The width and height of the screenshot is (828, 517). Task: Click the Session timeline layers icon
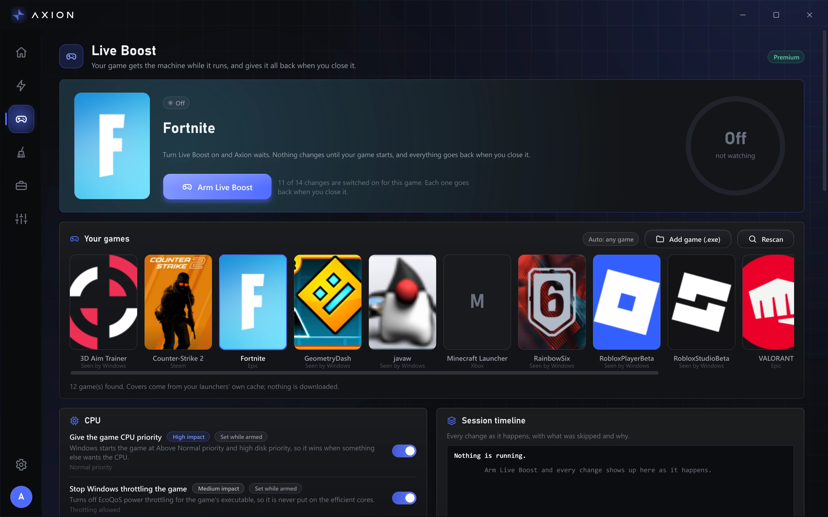click(452, 420)
